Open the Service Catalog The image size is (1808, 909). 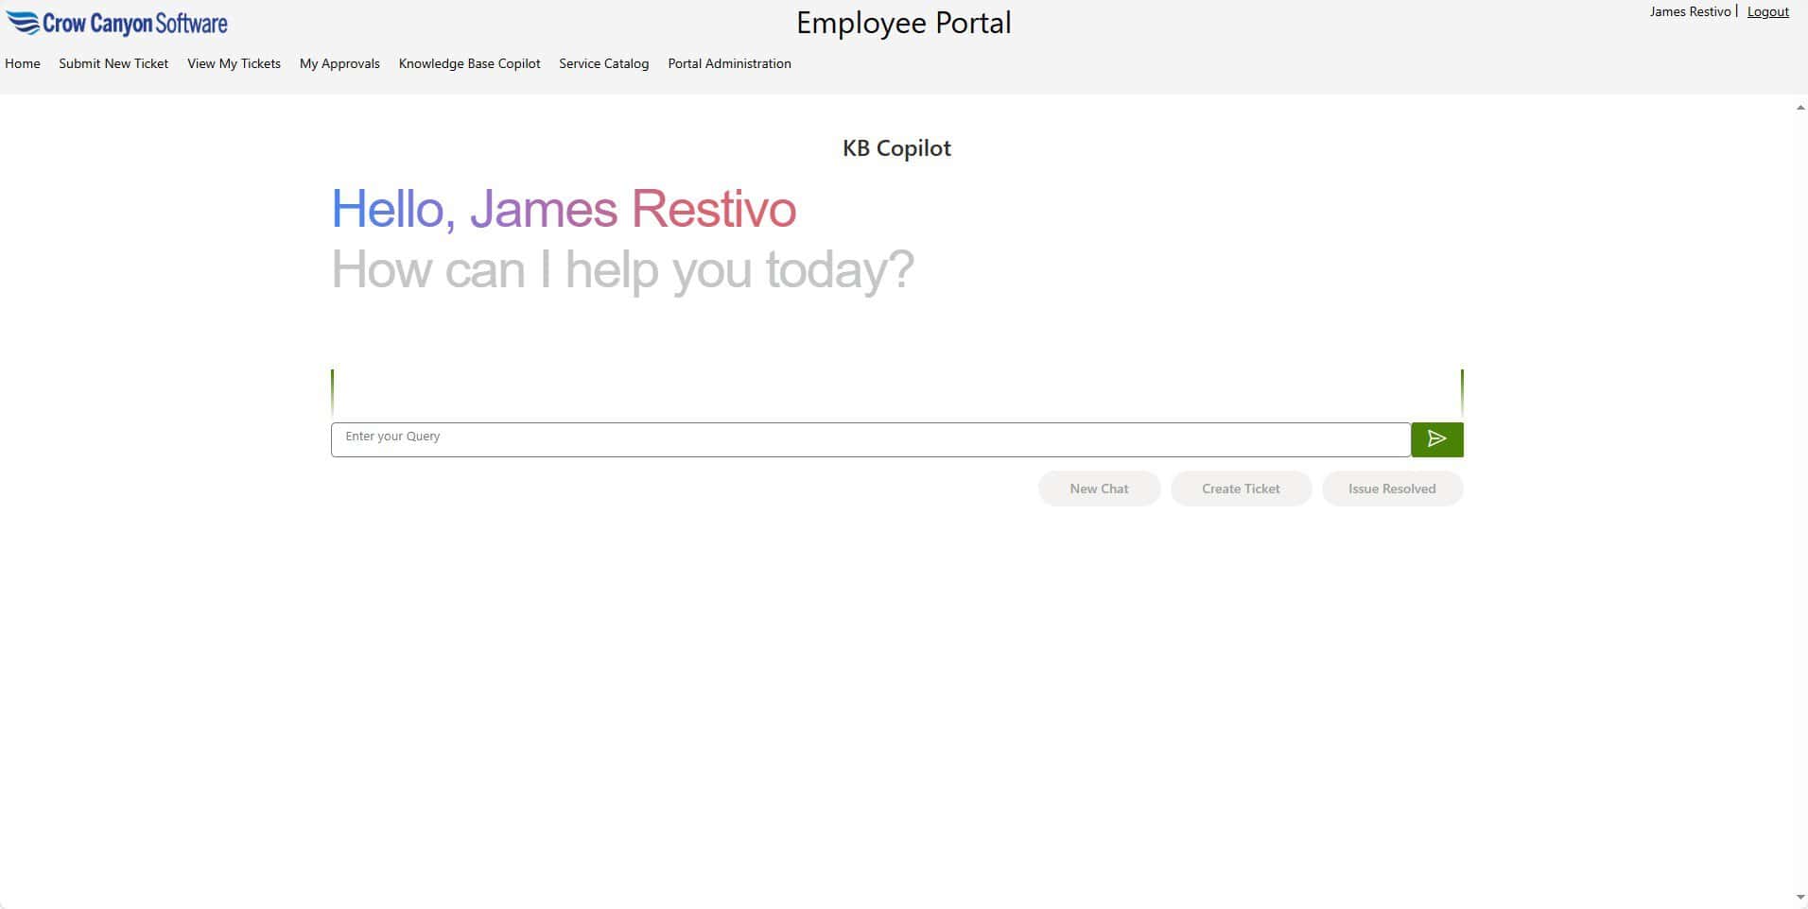pos(603,63)
